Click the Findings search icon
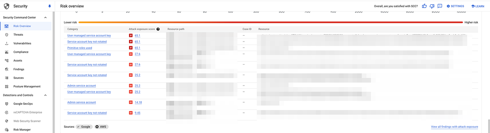 (x=7, y=69)
